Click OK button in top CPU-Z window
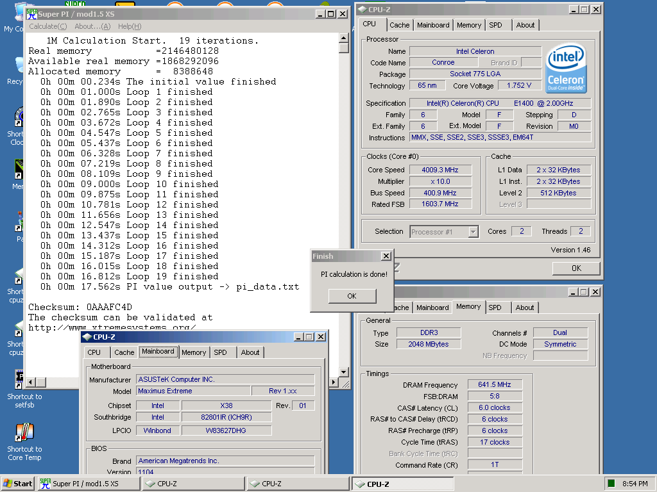The image size is (657, 492). (x=577, y=268)
